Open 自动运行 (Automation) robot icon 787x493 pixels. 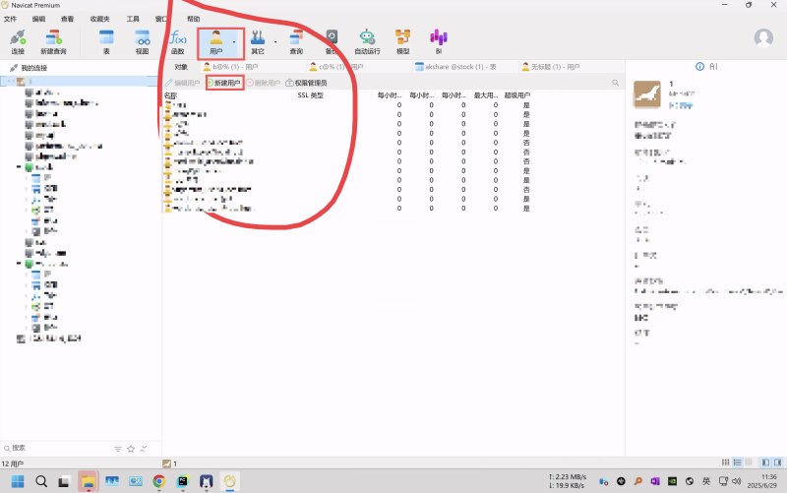(367, 40)
